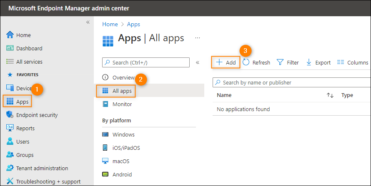Screen dimensions: 371x186
Task: Select Android under By platform
Action: coord(122,175)
